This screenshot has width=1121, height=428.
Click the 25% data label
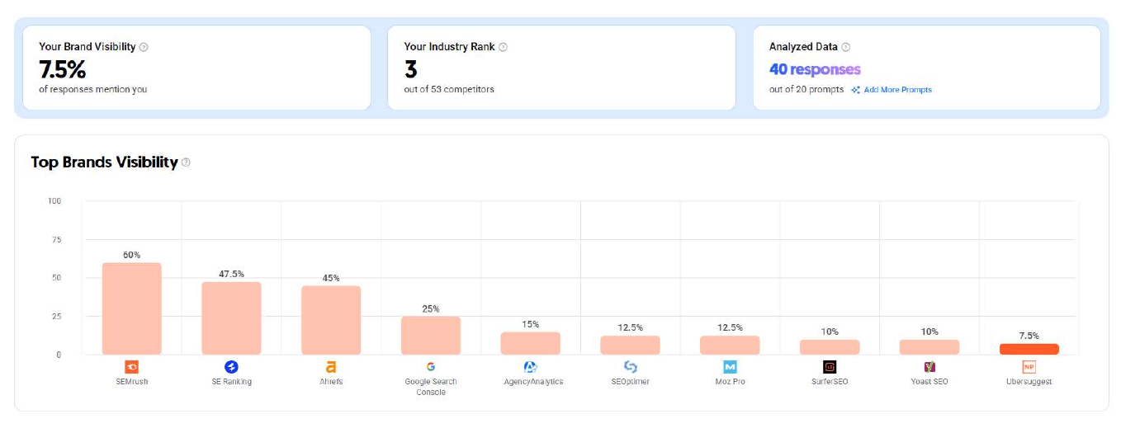click(x=431, y=308)
